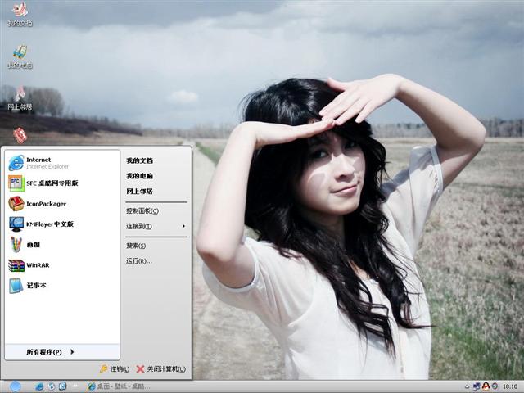Screen dimensions: 524x393
Task: Open KMPlayer中文版 from Start menu
Action: click(62, 224)
